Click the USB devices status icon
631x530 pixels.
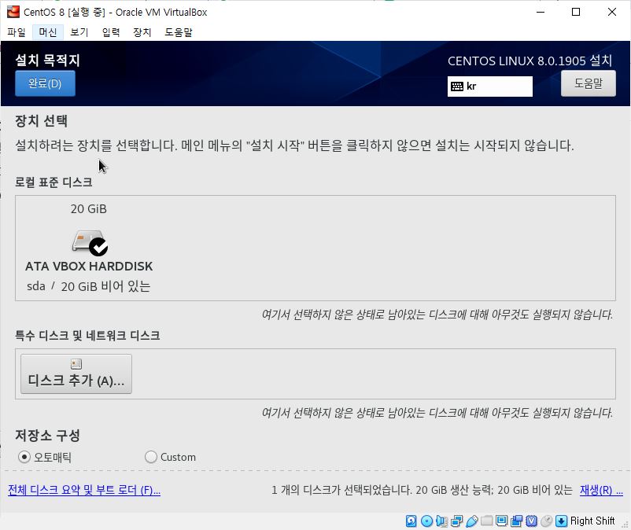coord(471,521)
